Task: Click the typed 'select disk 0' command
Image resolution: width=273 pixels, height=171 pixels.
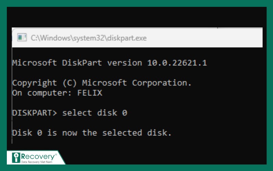Action: [95, 113]
